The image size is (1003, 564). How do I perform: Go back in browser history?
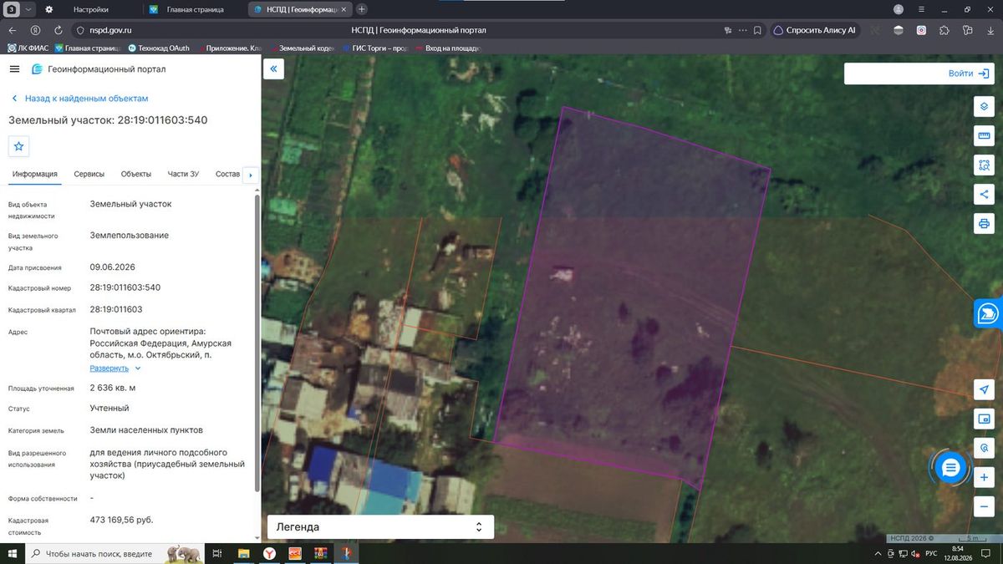tap(13, 30)
